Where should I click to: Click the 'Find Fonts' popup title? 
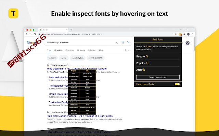(x=158, y=39)
